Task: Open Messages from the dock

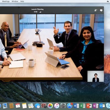Action: (37, 106)
